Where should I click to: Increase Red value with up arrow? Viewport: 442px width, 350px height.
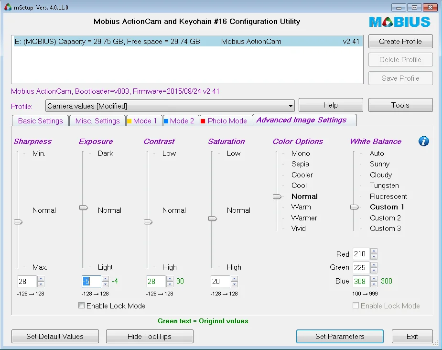pos(374,251)
